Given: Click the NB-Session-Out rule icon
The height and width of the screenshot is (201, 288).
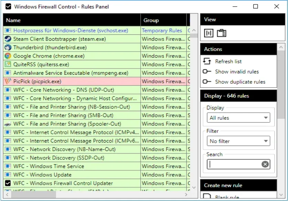Looking at the screenshot, I should tap(8, 107).
